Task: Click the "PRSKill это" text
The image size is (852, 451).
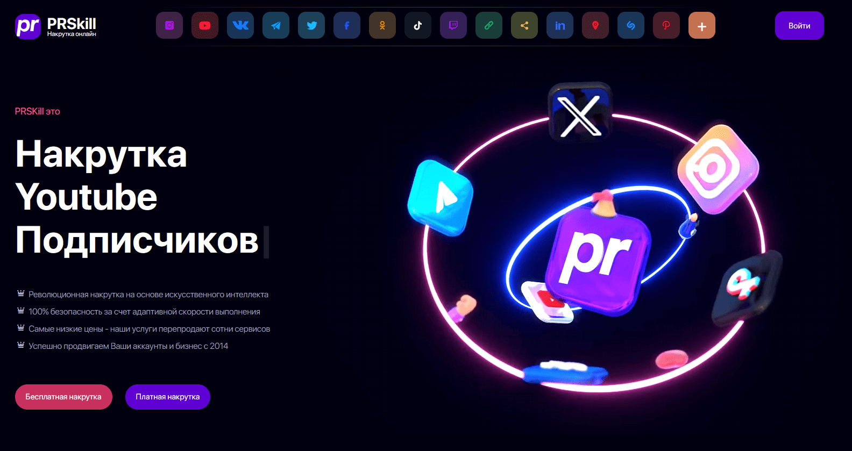Action: pos(38,111)
